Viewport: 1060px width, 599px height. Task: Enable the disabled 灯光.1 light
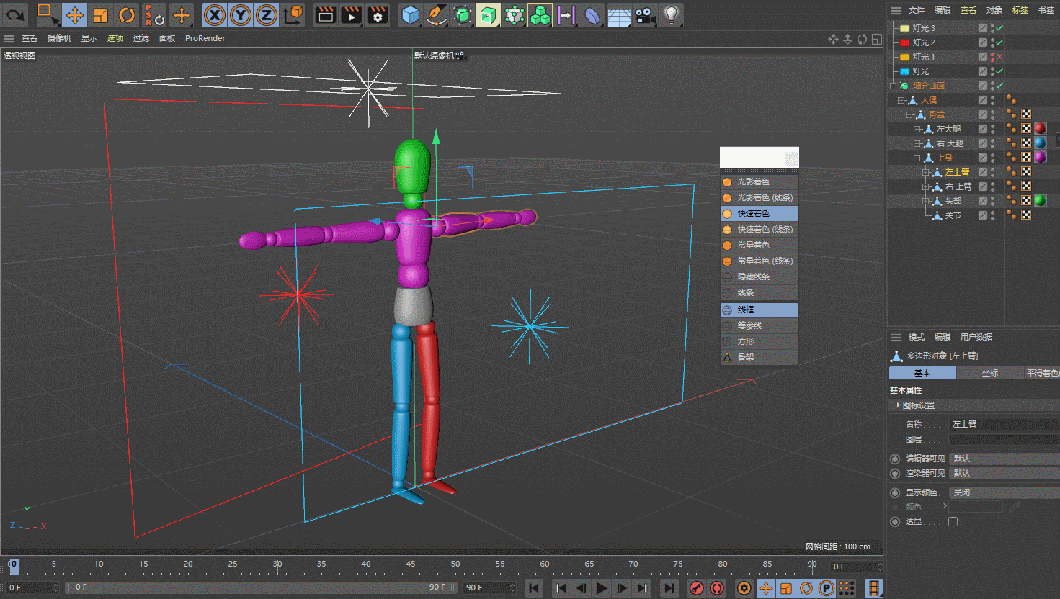(999, 57)
